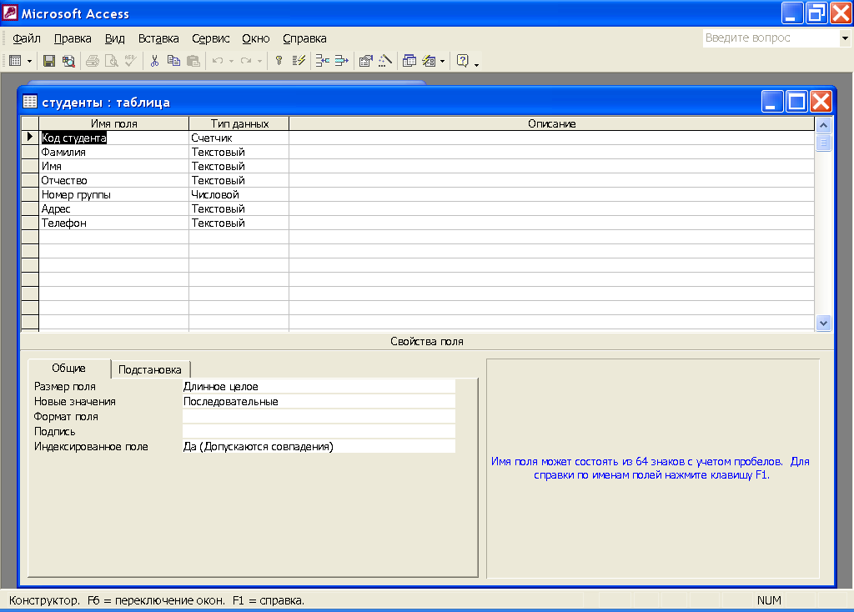
Task: Switch to the Подстановка tab
Action: (150, 369)
